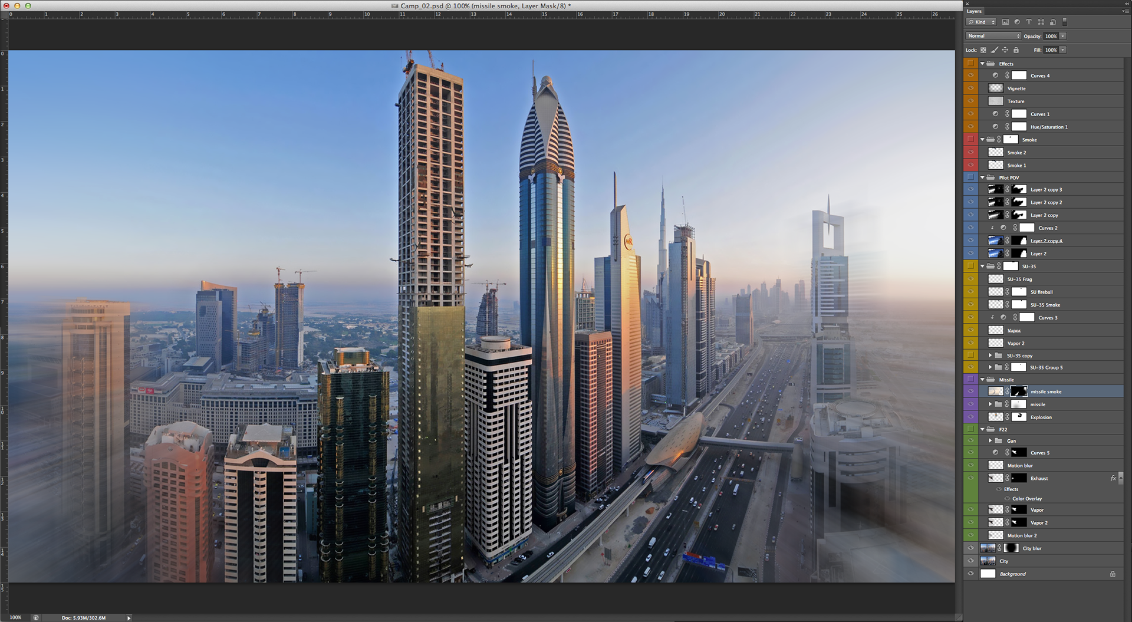Collapse the Pilot POV group

(982, 177)
